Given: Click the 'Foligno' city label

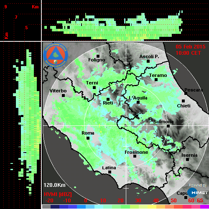Looking at the screenshot, I should [x=97, y=60].
